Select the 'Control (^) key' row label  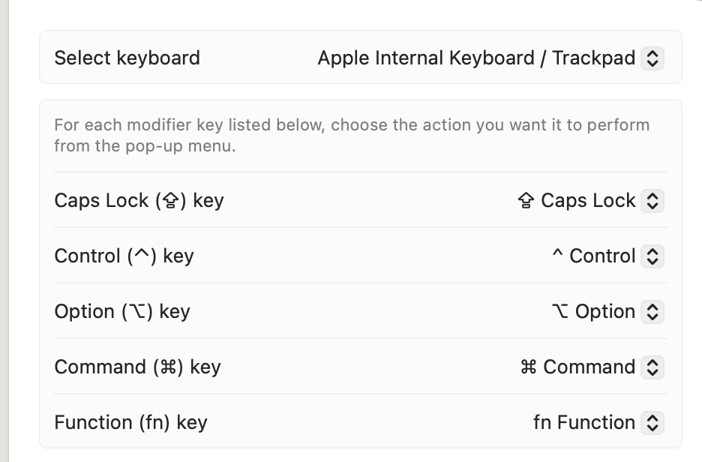click(x=124, y=256)
